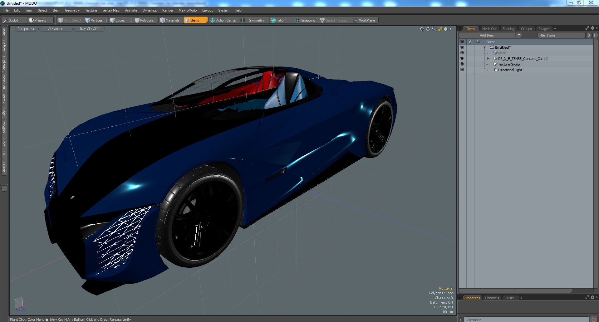Click the S filter button

click(x=589, y=35)
